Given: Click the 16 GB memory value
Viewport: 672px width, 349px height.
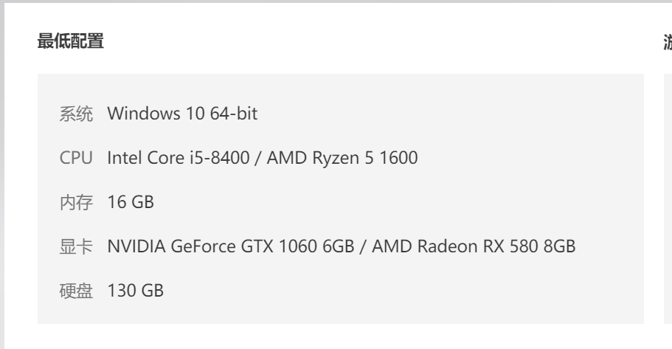Looking at the screenshot, I should [131, 202].
